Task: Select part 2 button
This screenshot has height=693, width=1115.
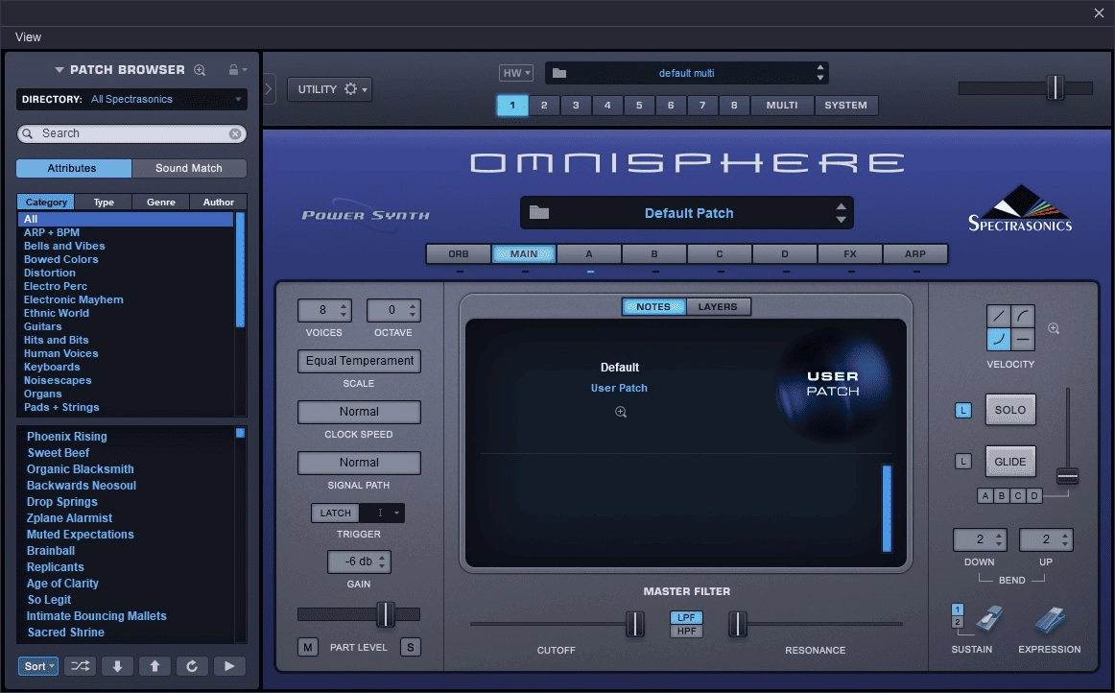Action: point(544,106)
